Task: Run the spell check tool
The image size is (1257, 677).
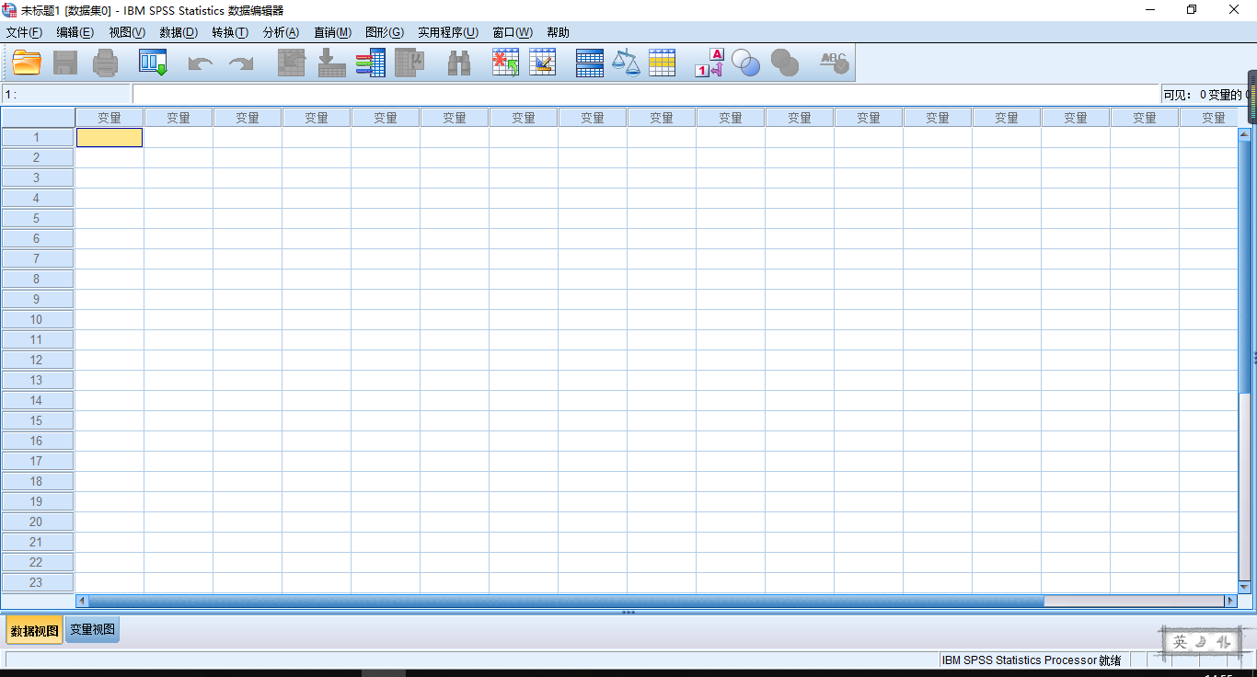Action: point(833,62)
